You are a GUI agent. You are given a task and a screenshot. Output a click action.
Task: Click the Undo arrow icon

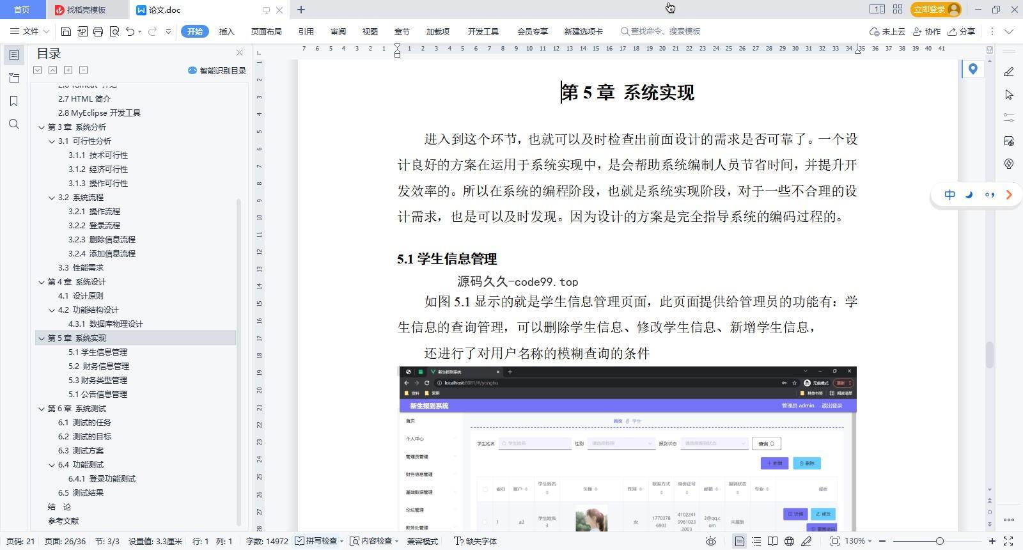(x=130, y=31)
